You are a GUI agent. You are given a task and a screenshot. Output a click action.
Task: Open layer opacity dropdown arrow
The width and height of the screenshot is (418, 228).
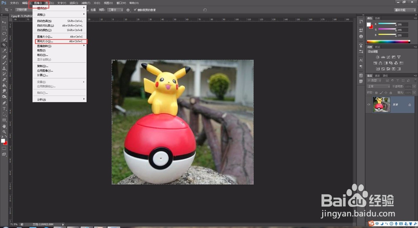414,86
